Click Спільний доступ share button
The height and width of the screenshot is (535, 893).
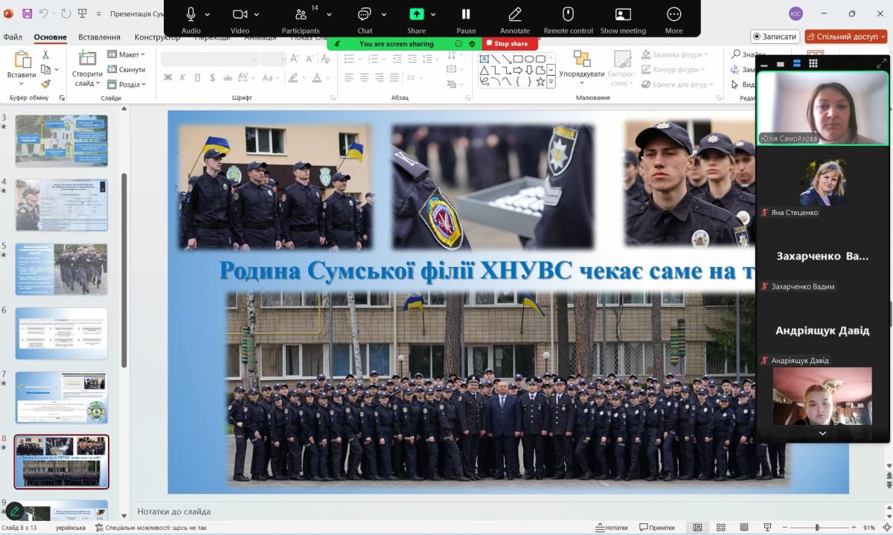[x=845, y=36]
